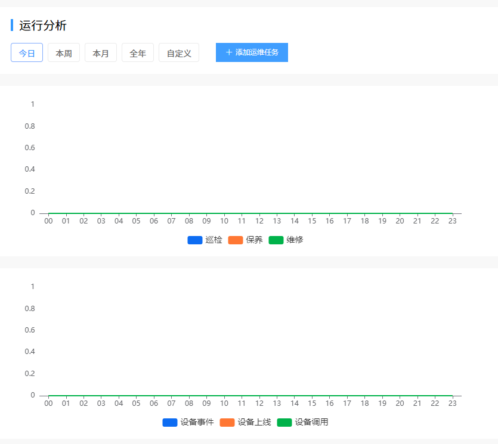The width and height of the screenshot is (498, 444).
Task: Click hour 06 on the lower chart axis
Action: click(x=154, y=403)
